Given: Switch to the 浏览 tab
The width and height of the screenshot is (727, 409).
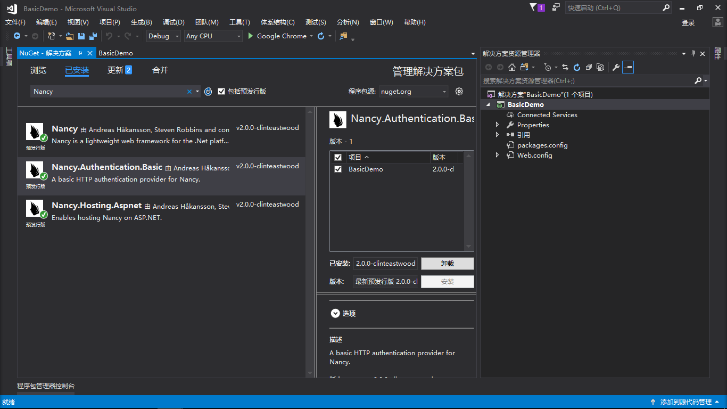Looking at the screenshot, I should click(38, 70).
